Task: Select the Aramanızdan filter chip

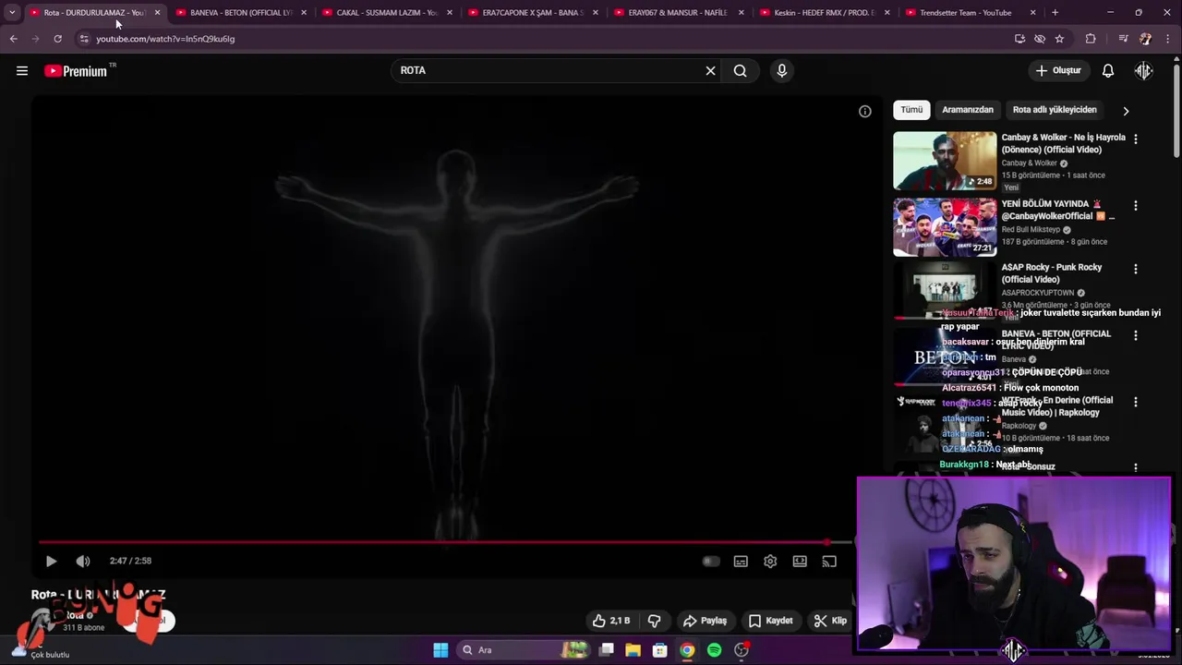Action: [968, 110]
